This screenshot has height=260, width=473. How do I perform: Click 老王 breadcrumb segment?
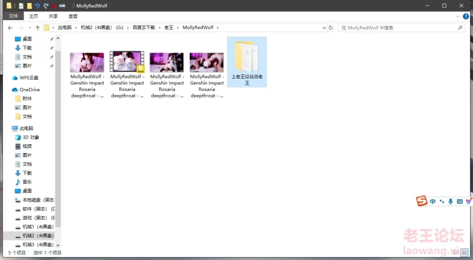coord(169,27)
